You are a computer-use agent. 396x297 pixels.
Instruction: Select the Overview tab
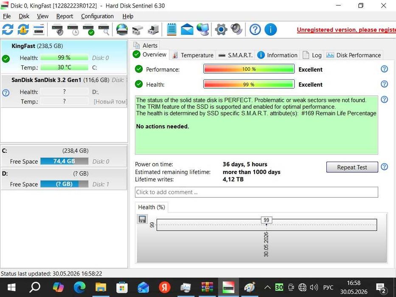tap(150, 55)
